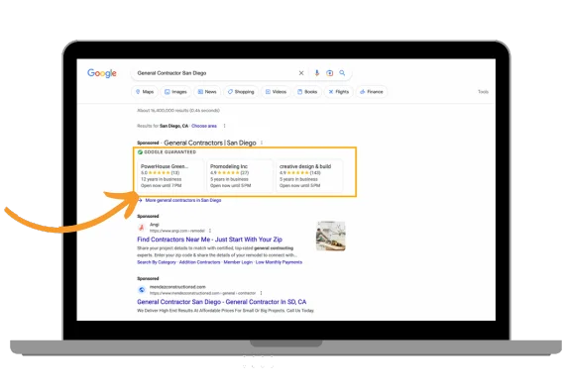
Task: Open General Contractor San Diego - SD, CA link
Action: pos(222,302)
